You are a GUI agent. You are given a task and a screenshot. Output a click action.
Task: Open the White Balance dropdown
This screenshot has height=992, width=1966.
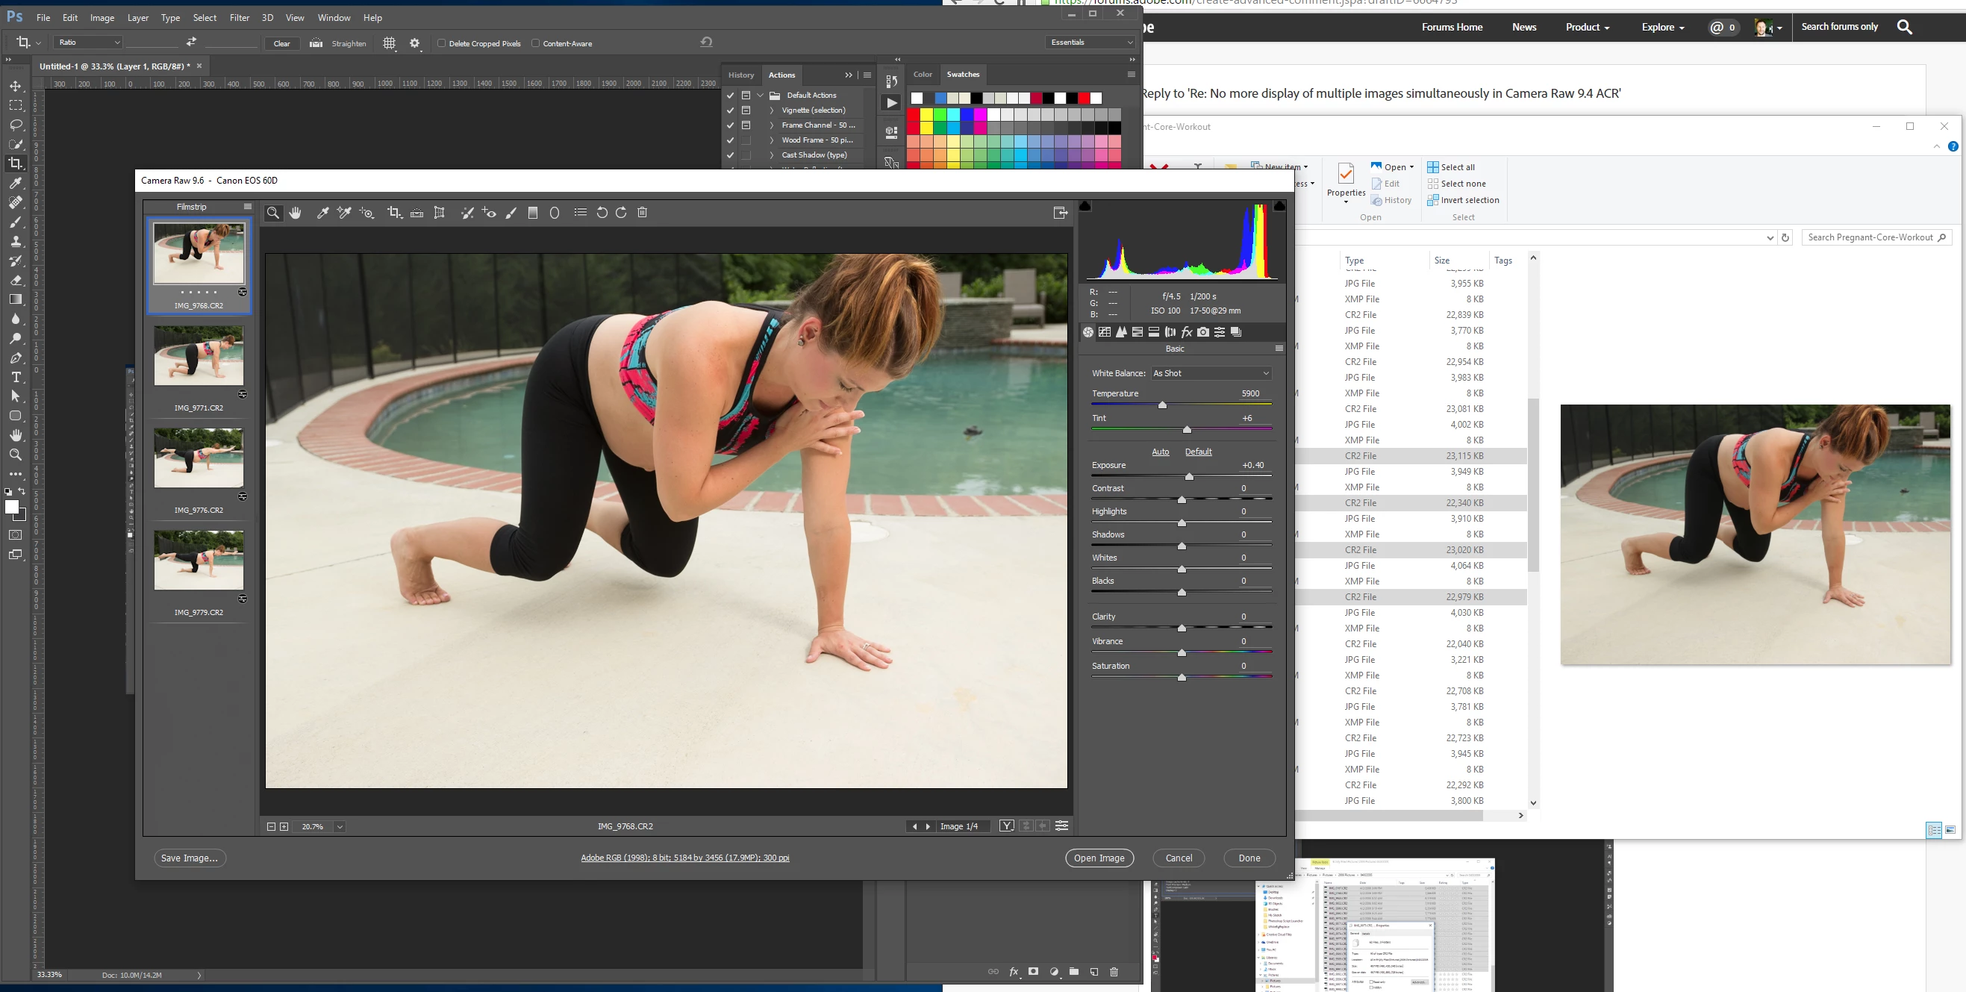(x=1211, y=373)
